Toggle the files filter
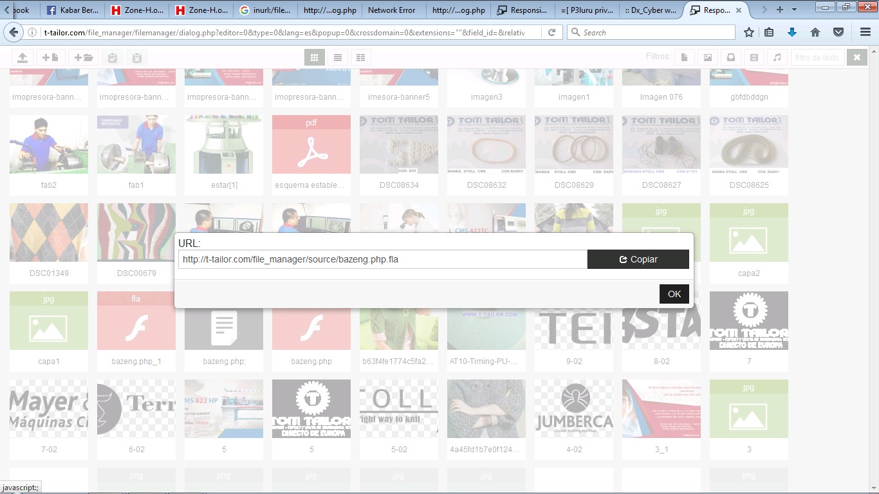 pos(684,57)
